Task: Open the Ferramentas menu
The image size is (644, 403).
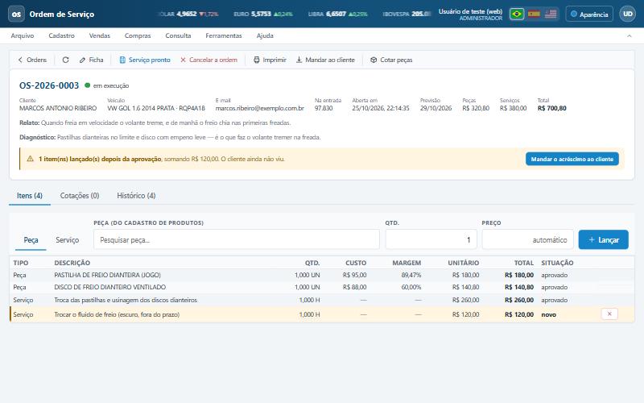Action: [x=224, y=35]
